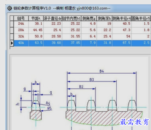
Task: Click roller diameter value 28.58
Action: [x=56, y=36]
